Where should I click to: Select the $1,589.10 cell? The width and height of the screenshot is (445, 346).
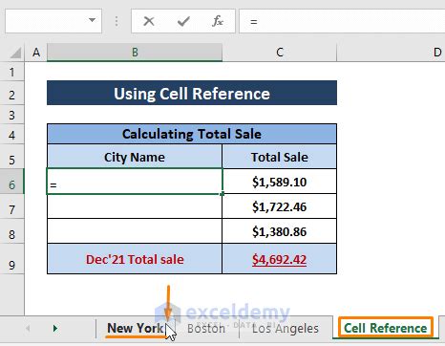pos(279,182)
